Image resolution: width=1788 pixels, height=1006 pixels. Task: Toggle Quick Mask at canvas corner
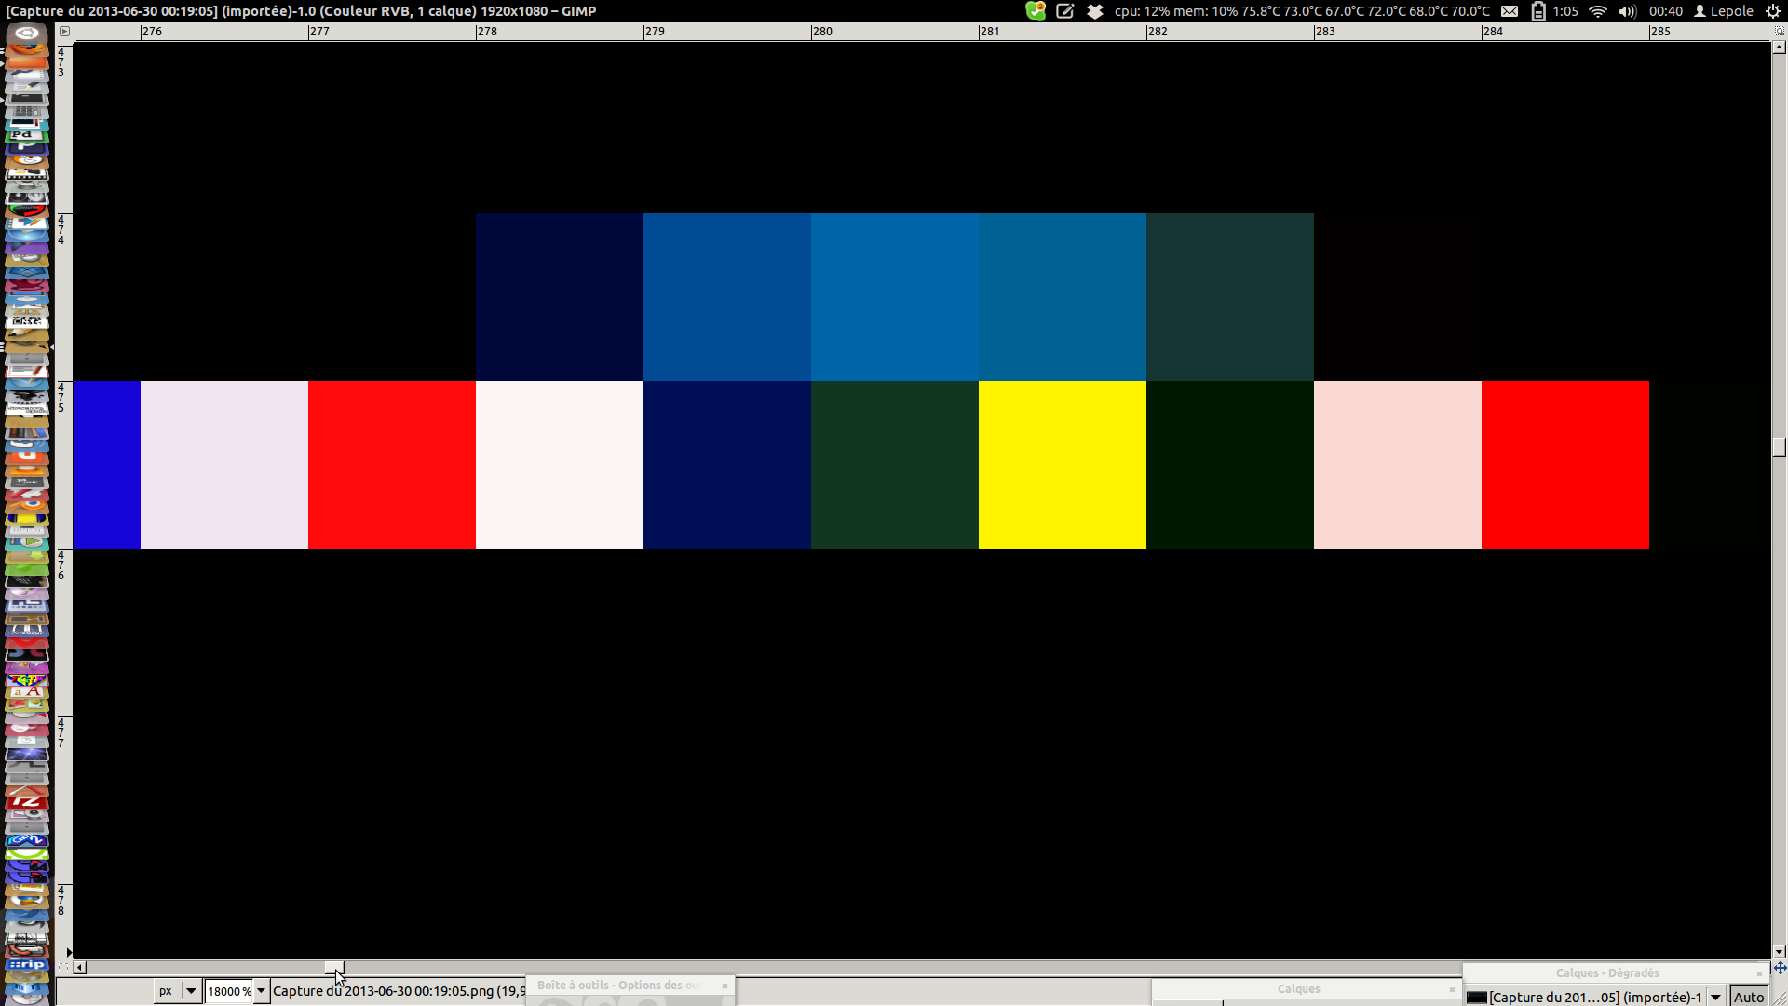(63, 968)
